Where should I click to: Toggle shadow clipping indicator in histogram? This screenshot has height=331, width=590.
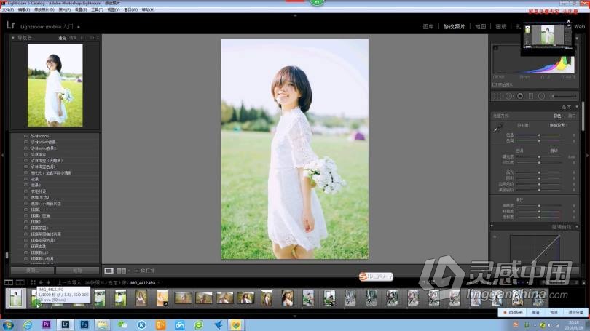pos(495,48)
